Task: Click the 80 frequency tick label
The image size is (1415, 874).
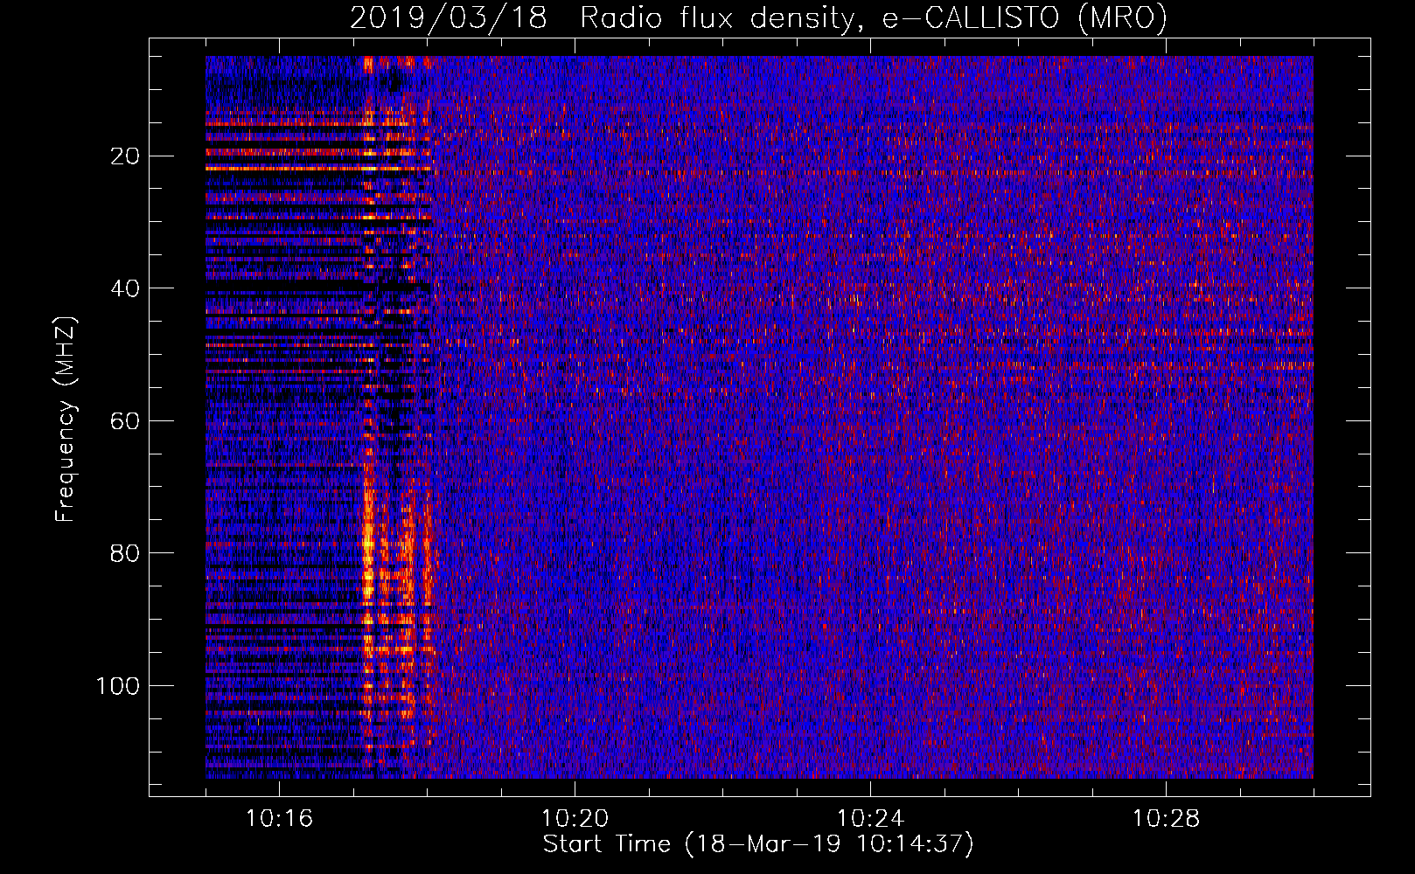Action: [126, 553]
